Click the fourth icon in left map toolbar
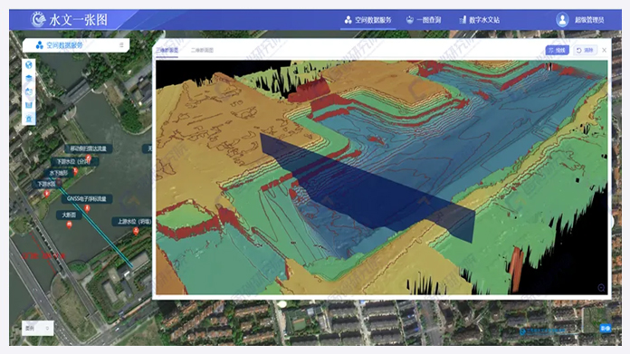Screen dimensions: 630x354 (29, 105)
